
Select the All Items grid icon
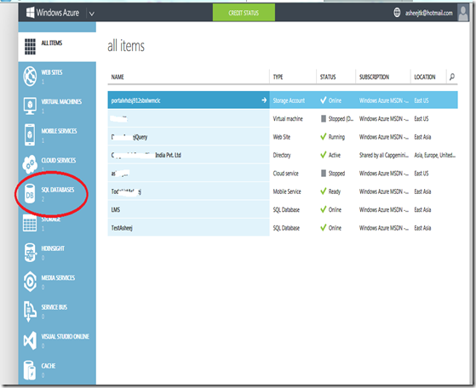(x=30, y=47)
